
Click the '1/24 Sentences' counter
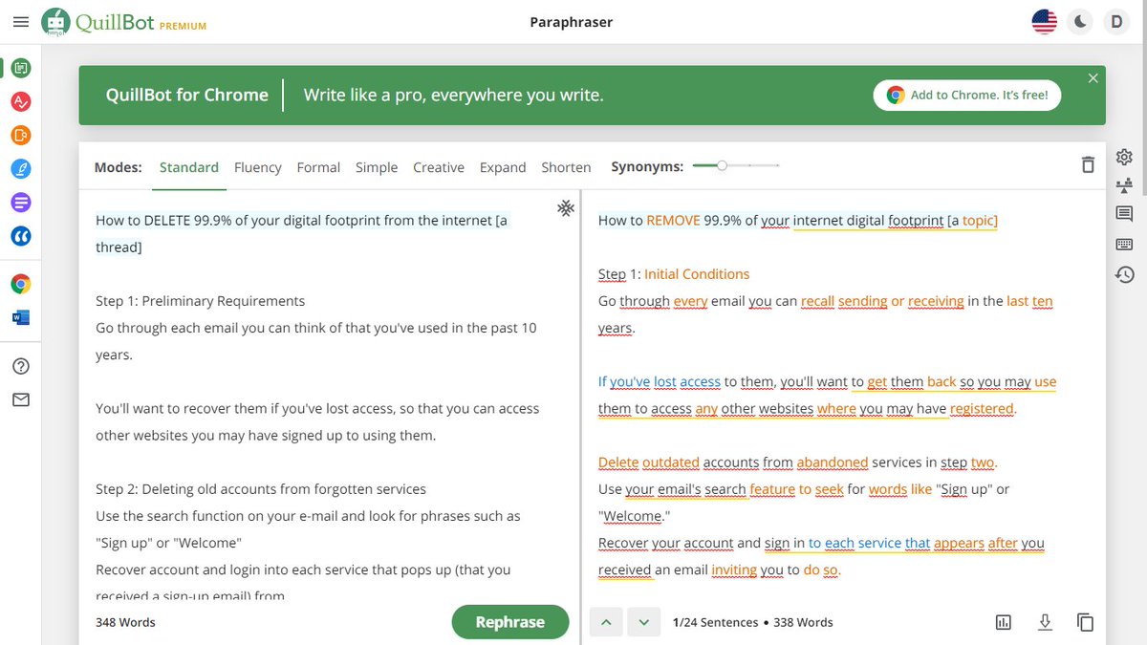(716, 622)
